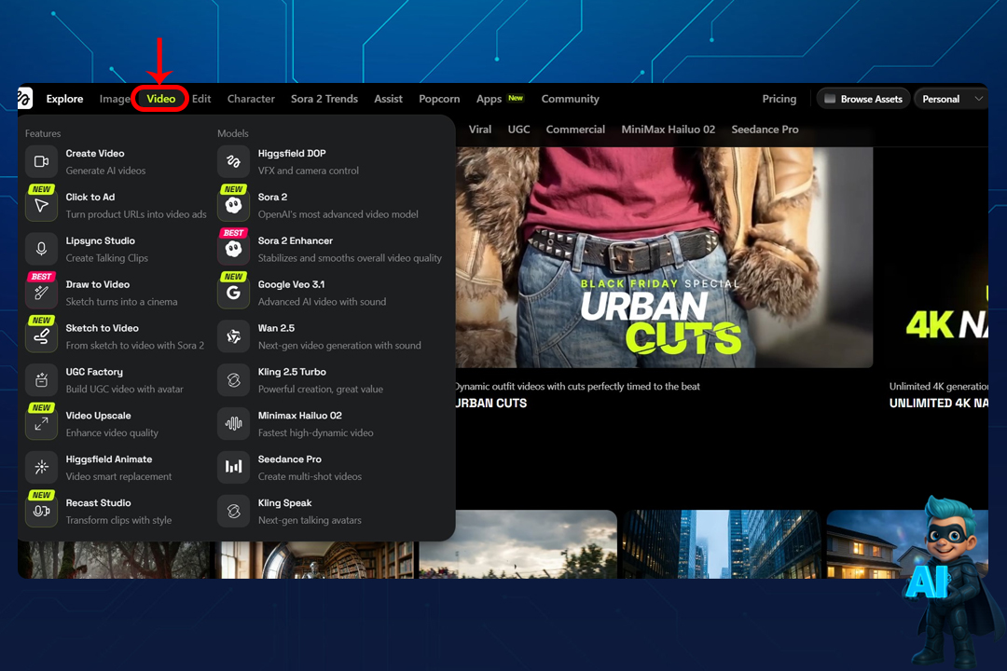Open the UGC Factory icon
1007x671 pixels.
pyautogui.click(x=41, y=380)
